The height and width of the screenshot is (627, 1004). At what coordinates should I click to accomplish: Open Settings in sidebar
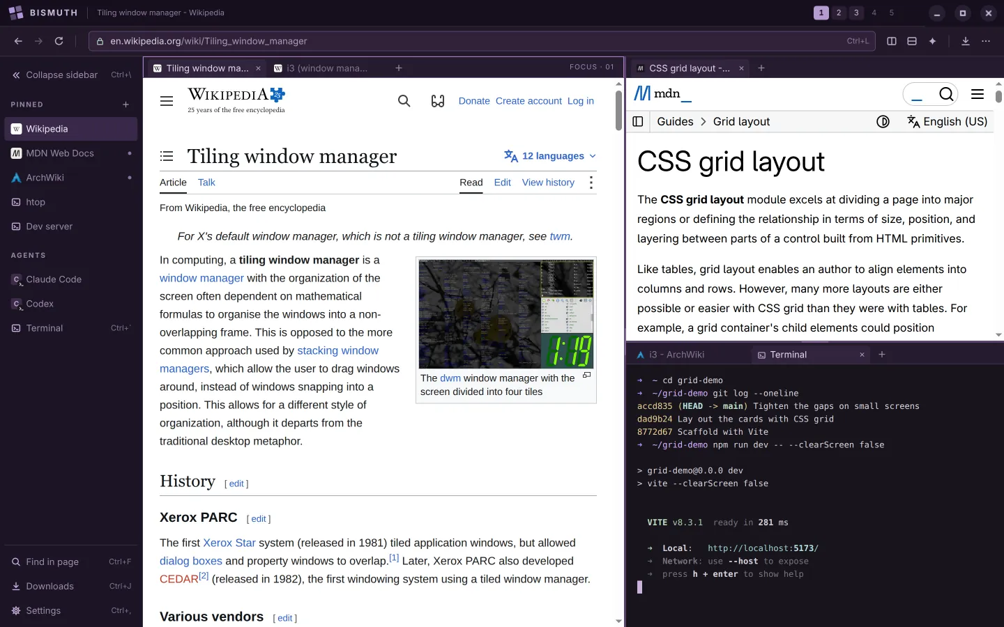[71, 610]
